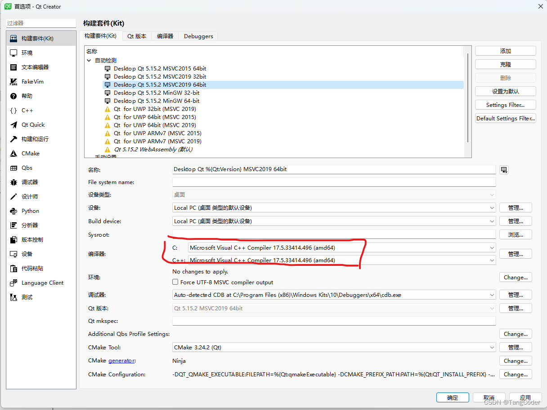Viewport: 547px width, 410px height.
Task: Open the 构建和运行 hammer icon
Action: (13, 139)
